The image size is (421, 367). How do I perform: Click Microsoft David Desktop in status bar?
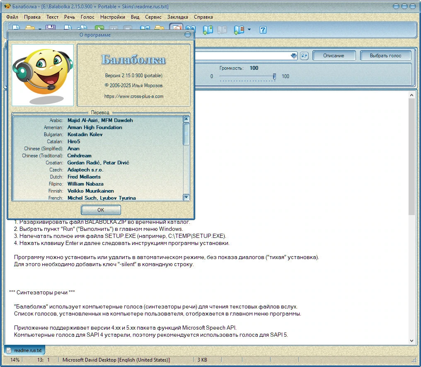point(116,360)
